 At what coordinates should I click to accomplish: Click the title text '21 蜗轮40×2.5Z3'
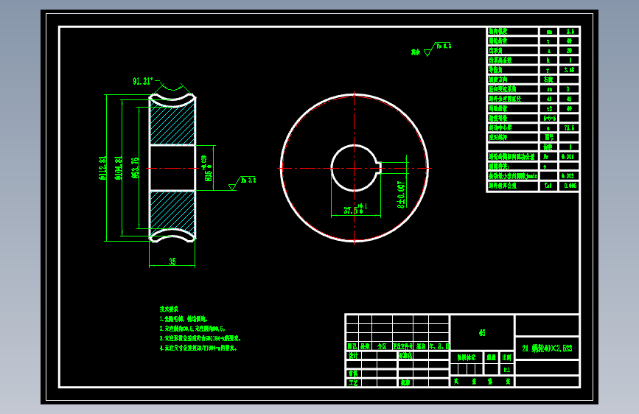(547, 348)
